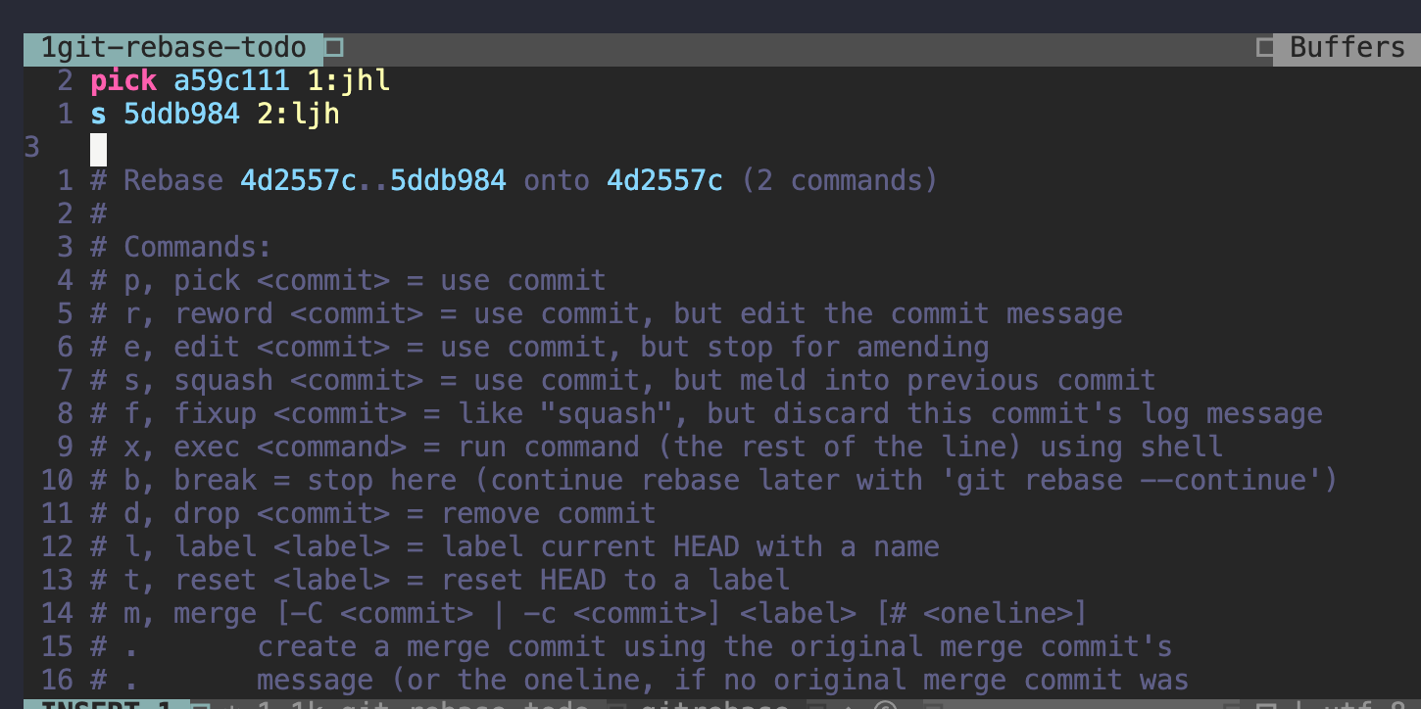The image size is (1421, 709).
Task: Click the "# Commands:" comment line
Action: tap(180, 248)
